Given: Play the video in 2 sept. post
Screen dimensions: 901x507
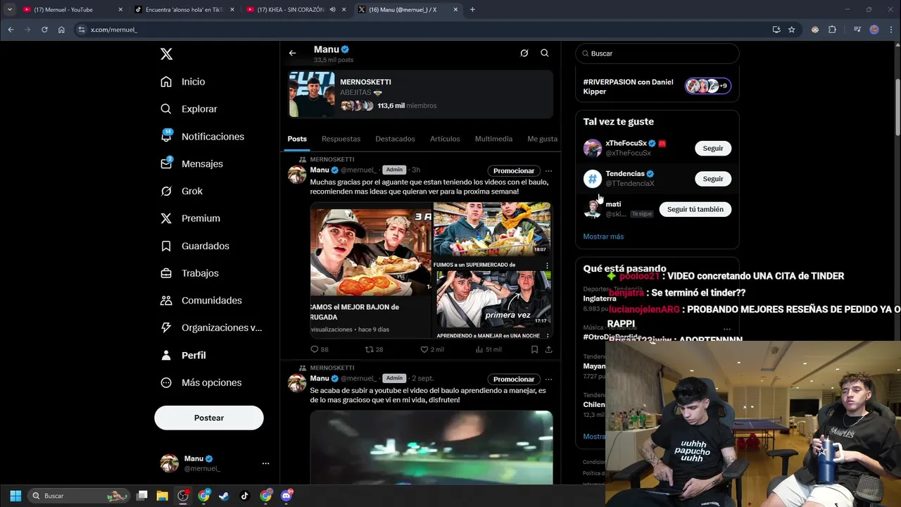Looking at the screenshot, I should tap(431, 447).
